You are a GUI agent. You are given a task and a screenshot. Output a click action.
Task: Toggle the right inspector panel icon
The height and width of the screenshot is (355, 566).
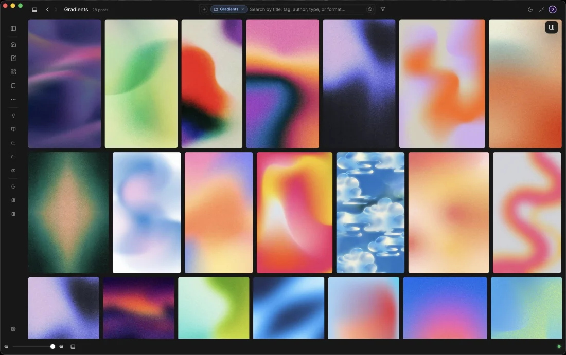coord(552,27)
